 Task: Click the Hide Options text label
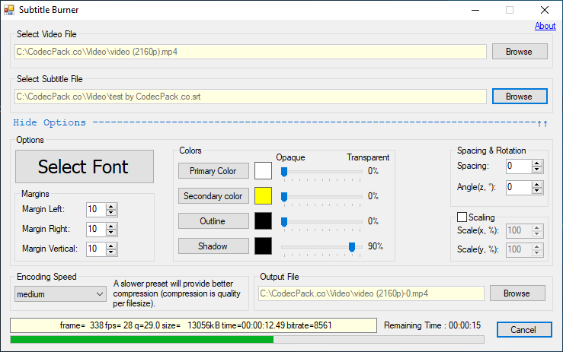pyautogui.click(x=50, y=122)
